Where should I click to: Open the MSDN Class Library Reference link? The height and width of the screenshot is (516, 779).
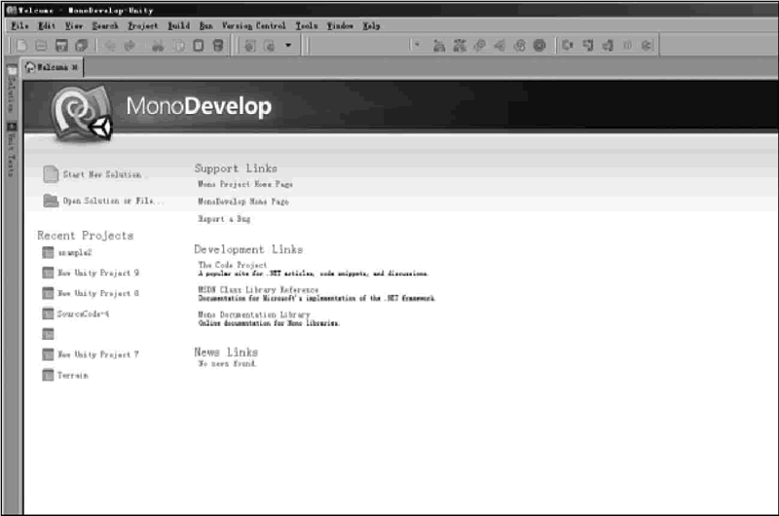258,290
